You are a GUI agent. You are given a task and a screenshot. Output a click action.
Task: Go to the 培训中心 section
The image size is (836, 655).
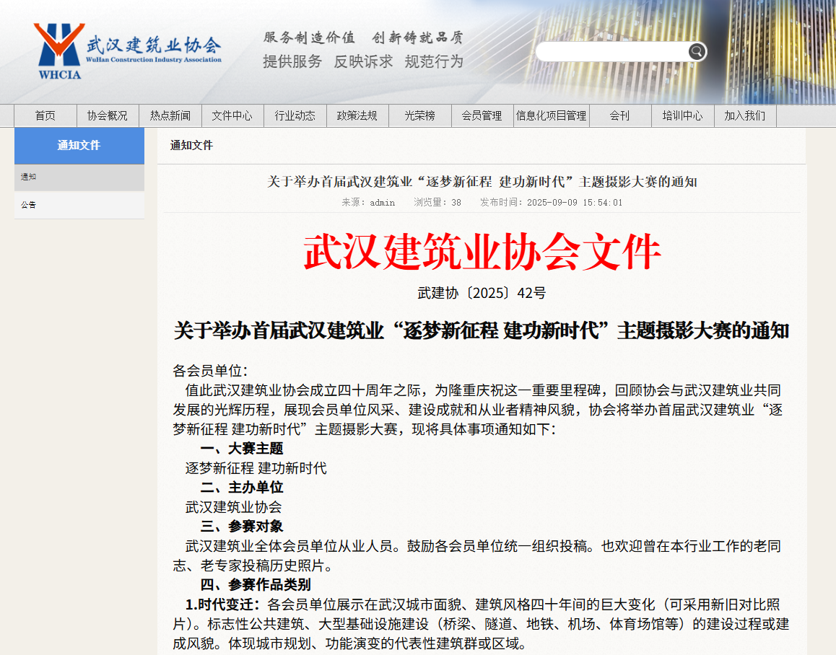682,116
